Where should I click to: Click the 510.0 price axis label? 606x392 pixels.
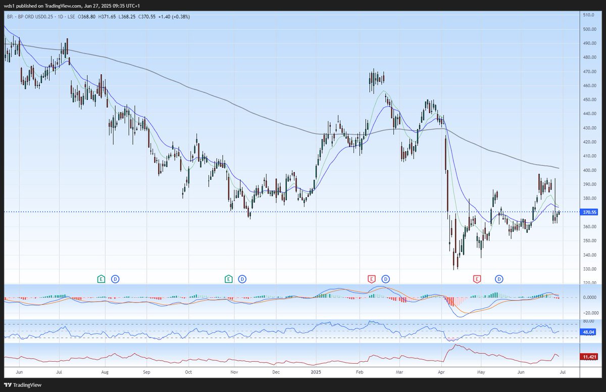589,15
